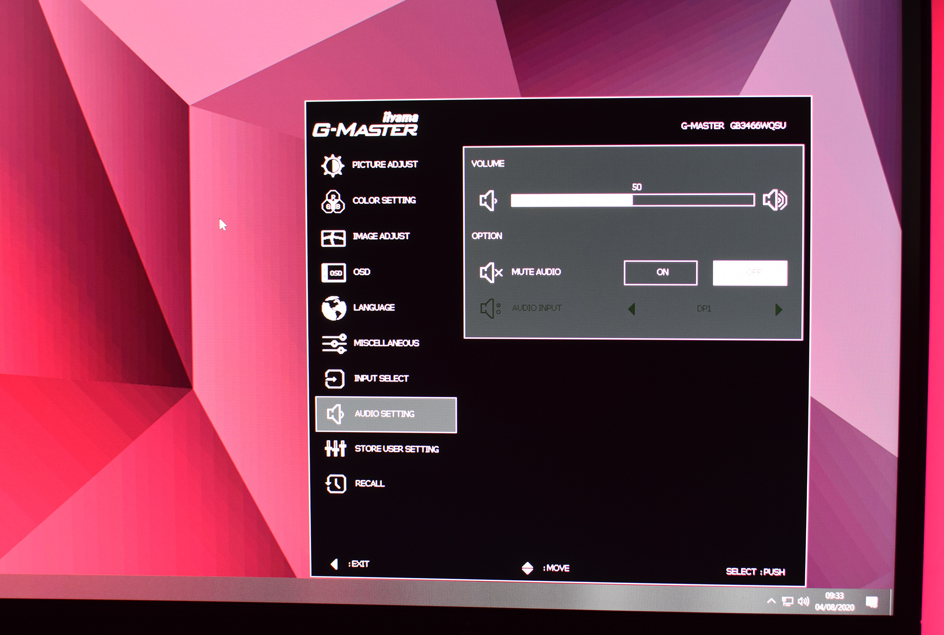This screenshot has height=635, width=944.
Task: Select the Audio Setting menu item
Action: coord(386,414)
